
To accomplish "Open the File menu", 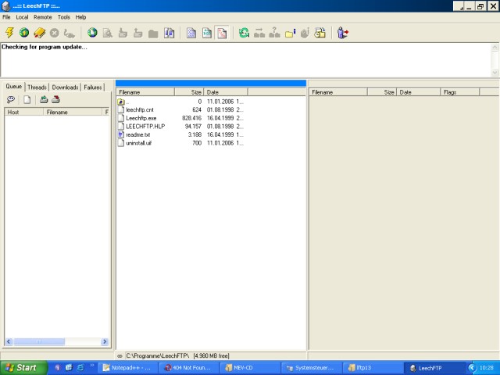I will tap(6, 17).
